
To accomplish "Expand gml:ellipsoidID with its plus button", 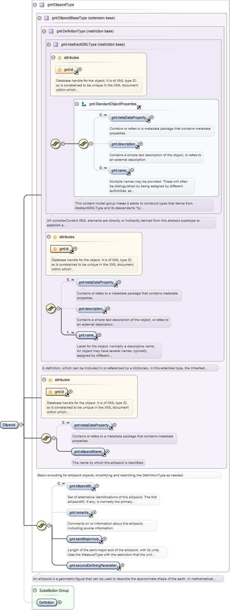I will [x=97, y=486].
